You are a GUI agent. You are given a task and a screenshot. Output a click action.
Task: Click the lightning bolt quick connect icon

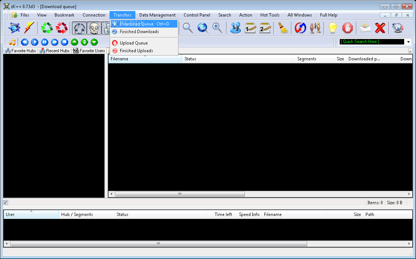(29, 28)
